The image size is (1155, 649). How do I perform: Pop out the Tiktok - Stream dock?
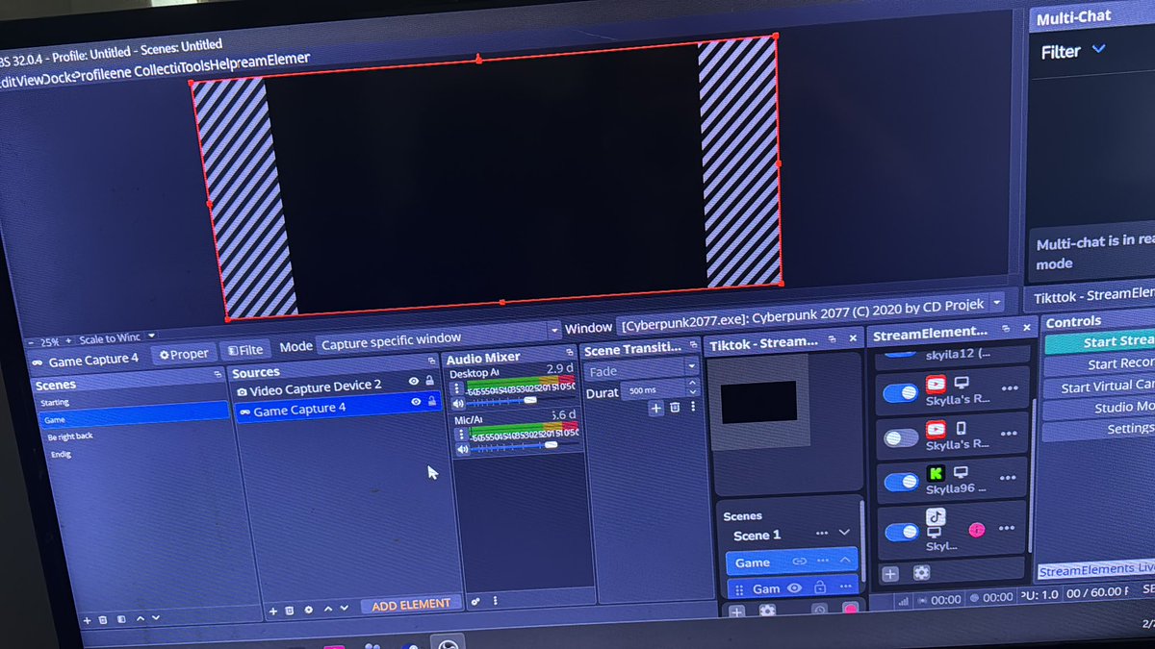coord(832,339)
